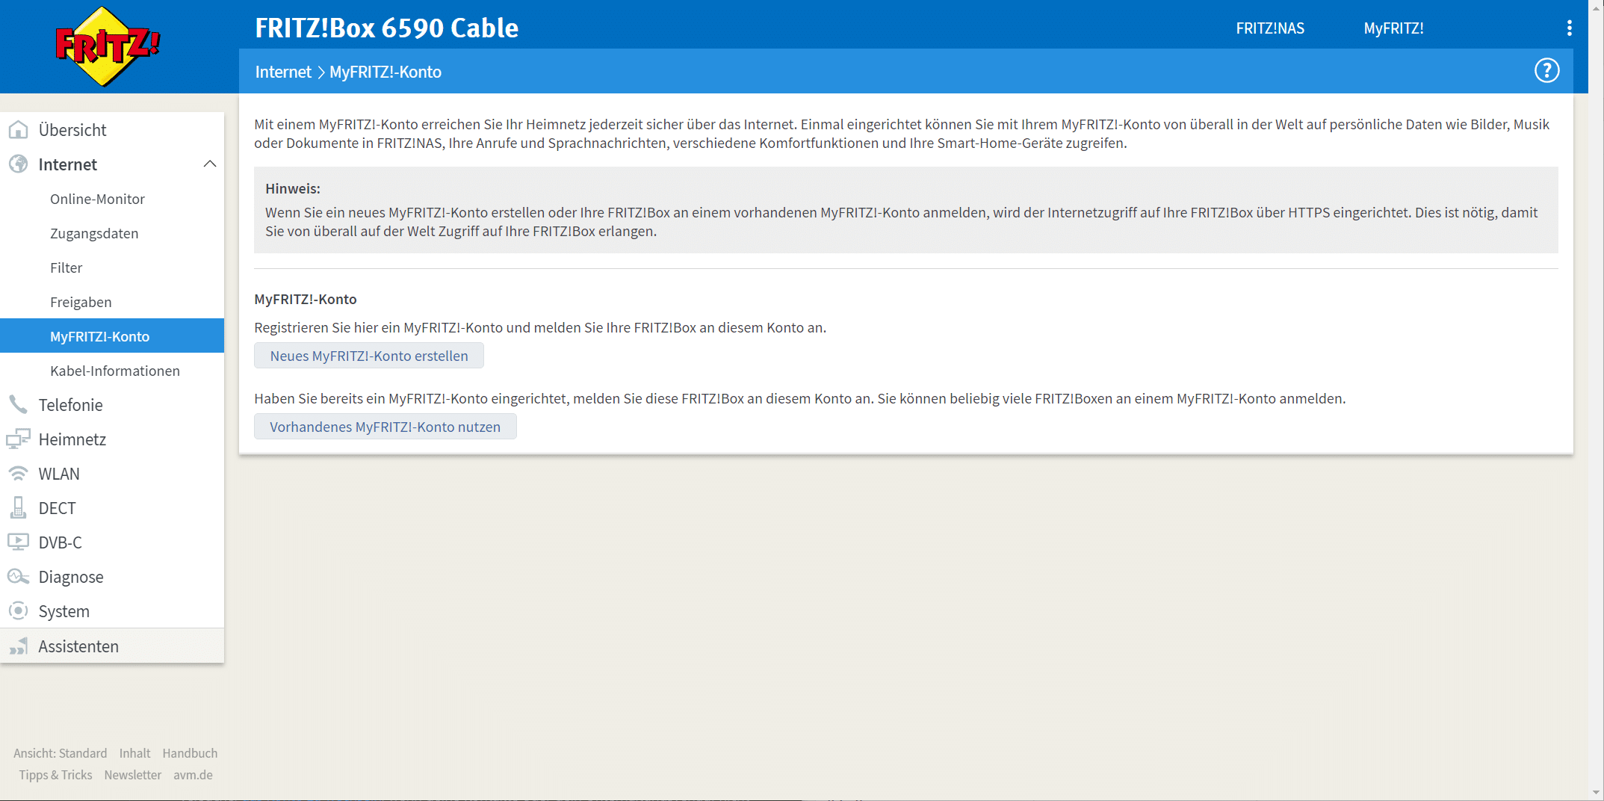Click the System gear icon
Screen dimensions: 1604x801
tap(18, 611)
